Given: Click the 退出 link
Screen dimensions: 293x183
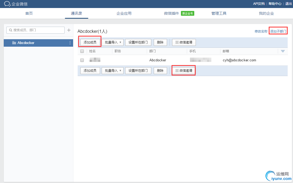Looking at the screenshot, I should [288, 4].
